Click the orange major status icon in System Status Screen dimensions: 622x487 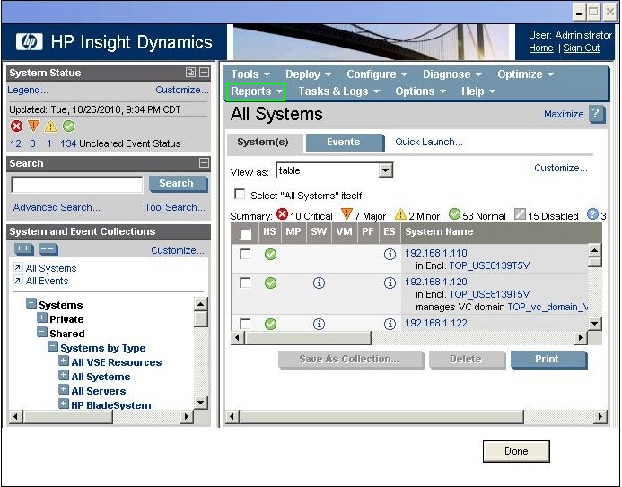pyautogui.click(x=34, y=126)
